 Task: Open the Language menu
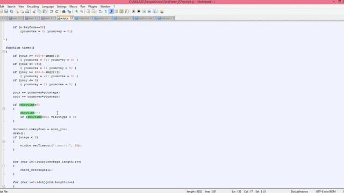pos(48,6)
